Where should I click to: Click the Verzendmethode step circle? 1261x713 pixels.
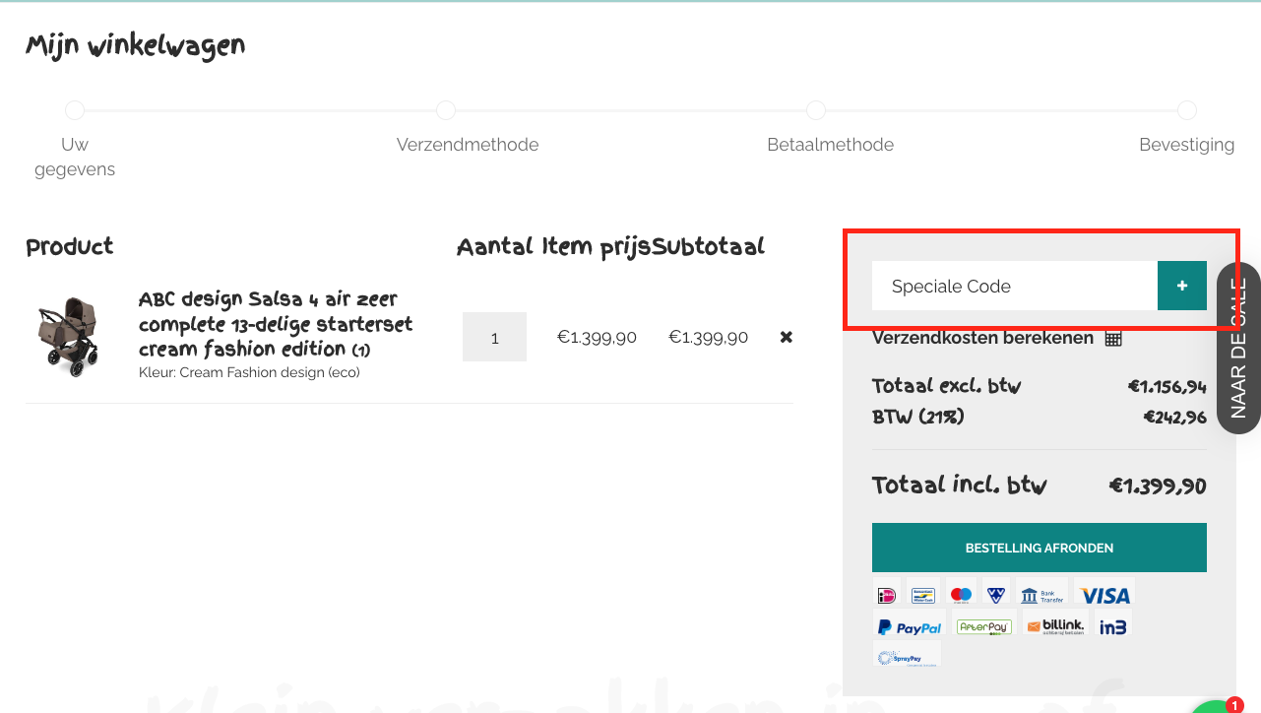tap(446, 110)
